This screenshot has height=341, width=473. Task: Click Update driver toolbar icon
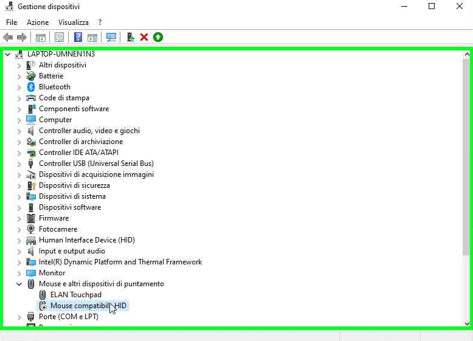pos(130,38)
